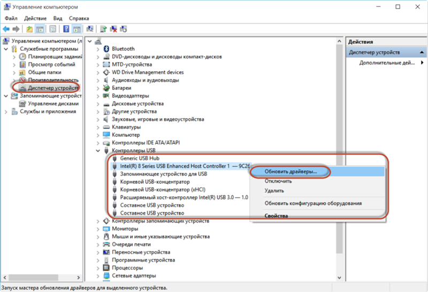Click the Просмотр событий icon

coord(22,64)
